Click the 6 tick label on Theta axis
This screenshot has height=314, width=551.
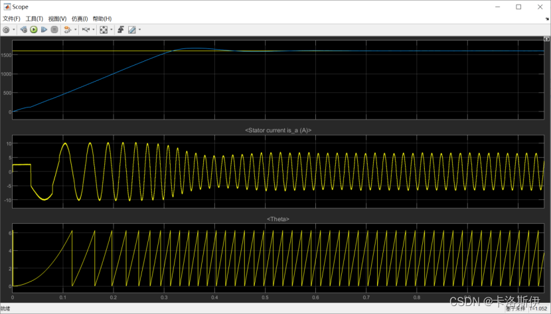[x=10, y=233]
